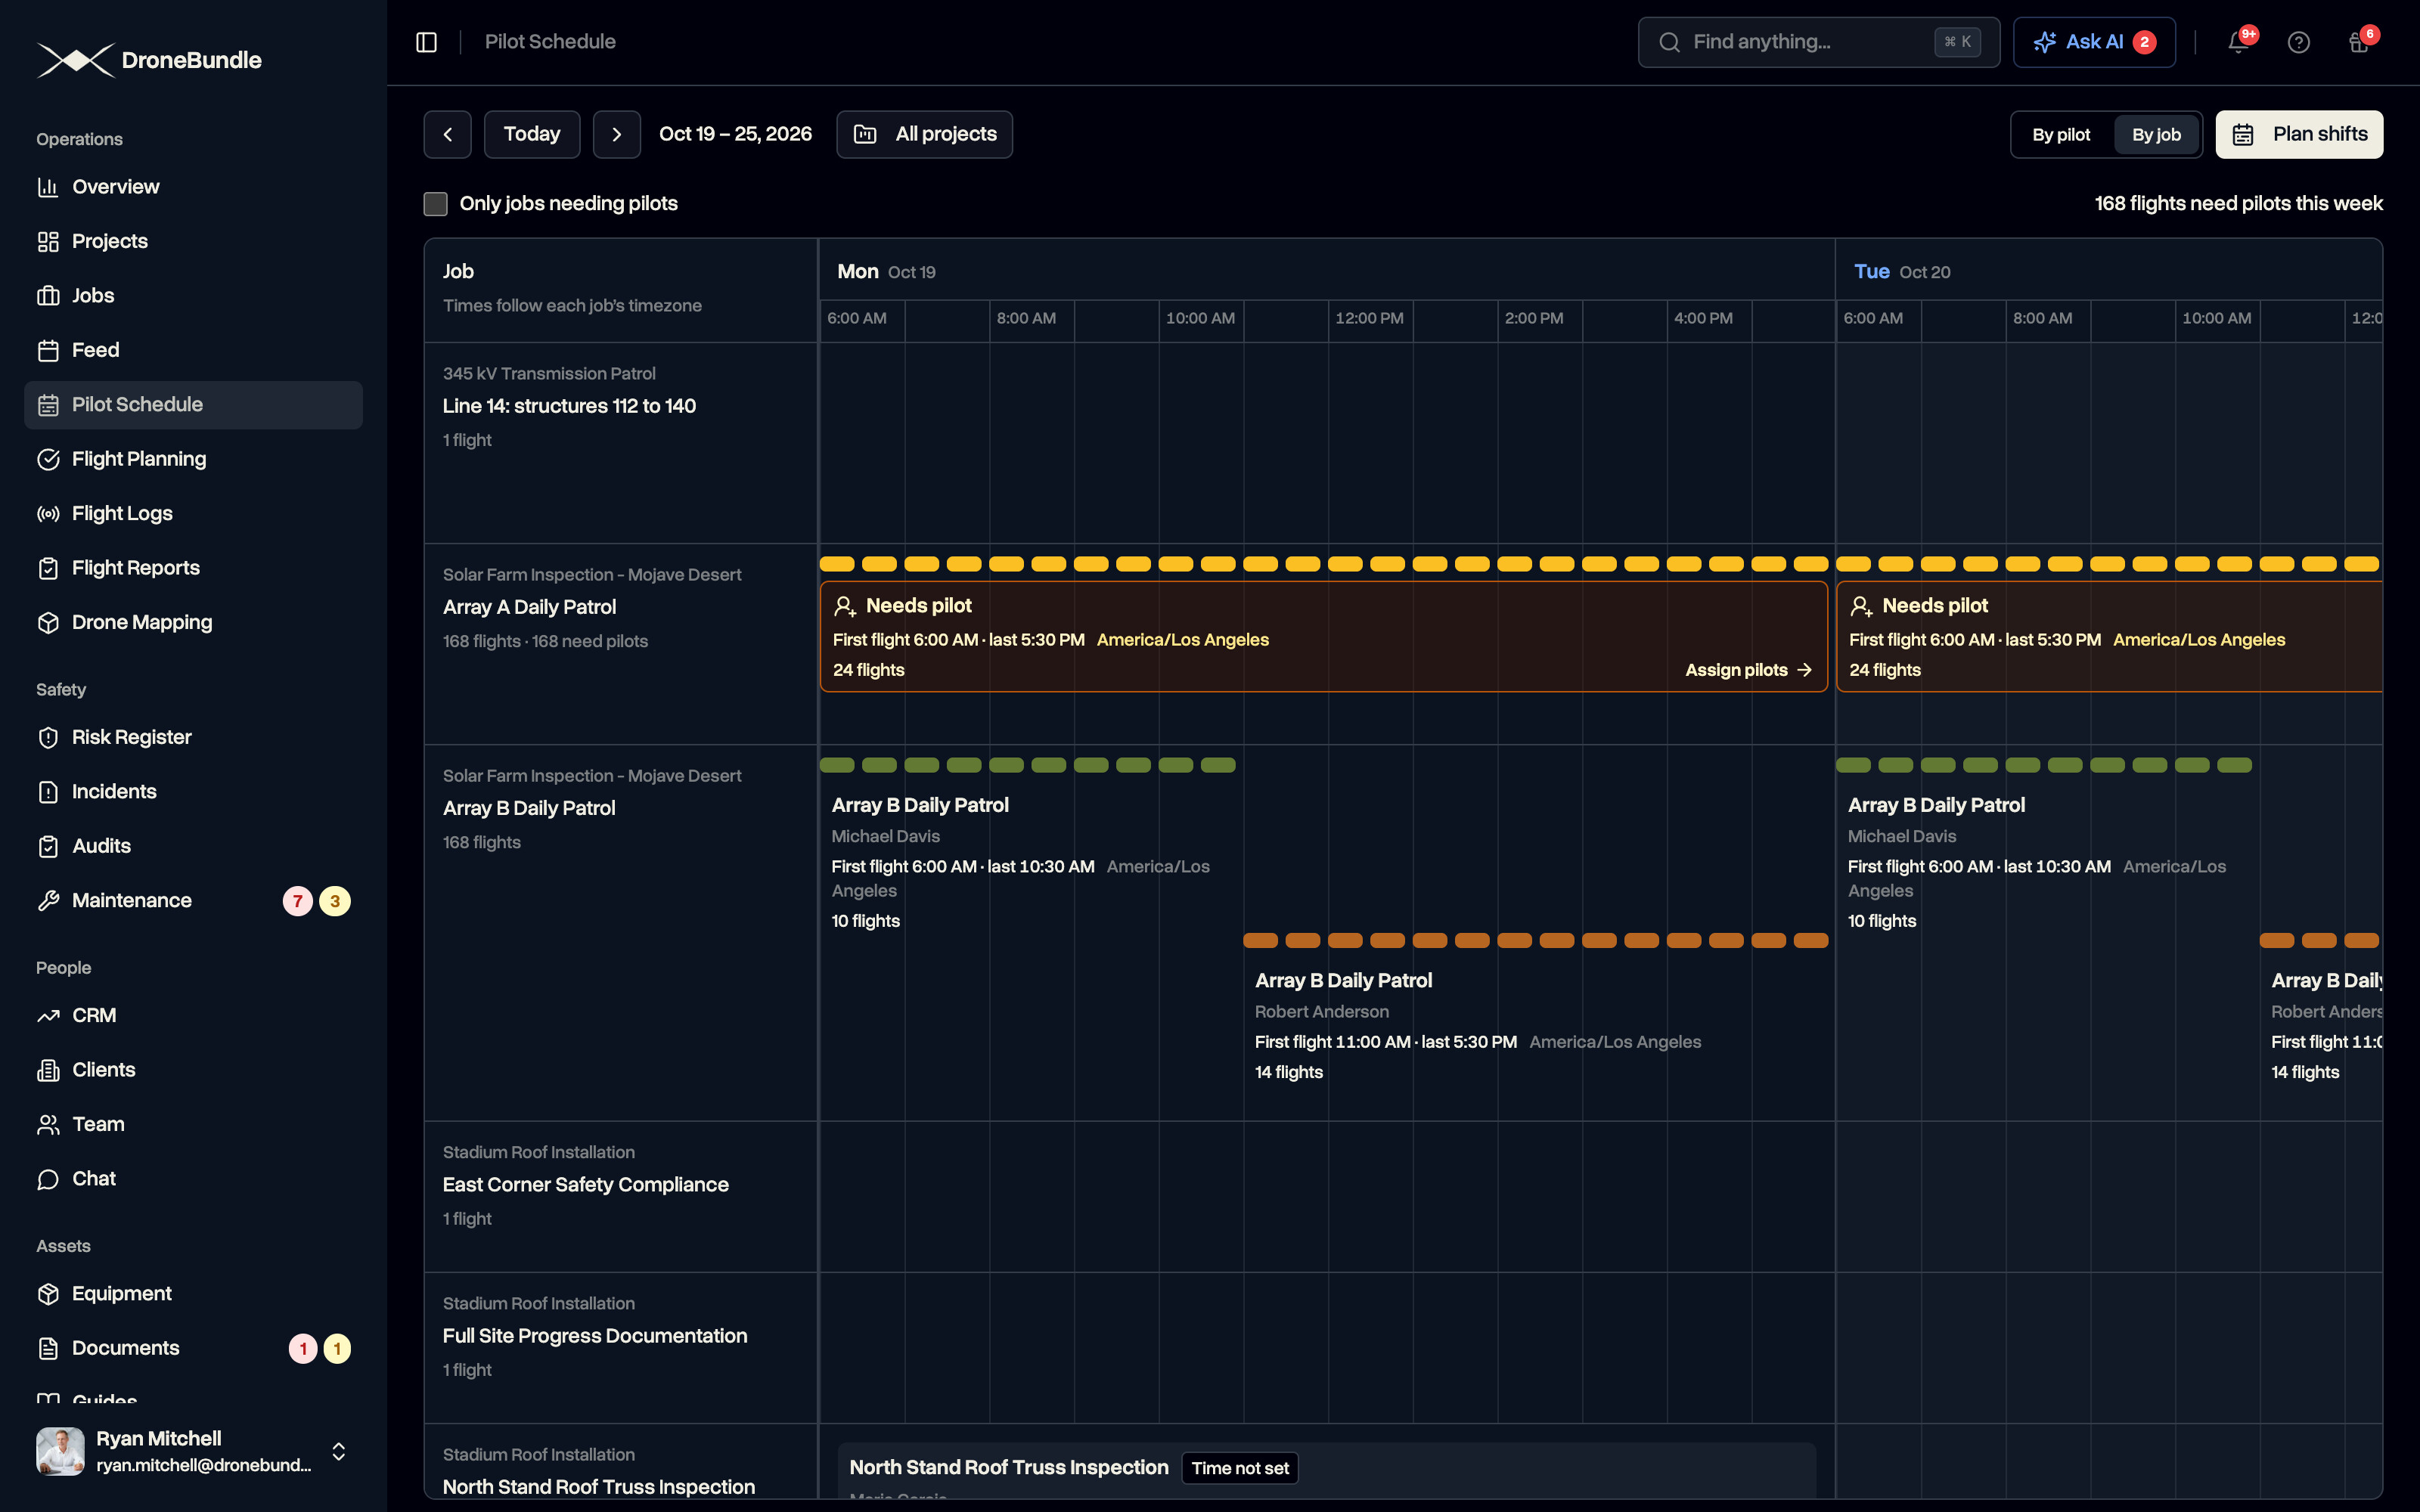This screenshot has width=2420, height=1512.
Task: Open the gift icon with badge 6
Action: tap(2359, 42)
